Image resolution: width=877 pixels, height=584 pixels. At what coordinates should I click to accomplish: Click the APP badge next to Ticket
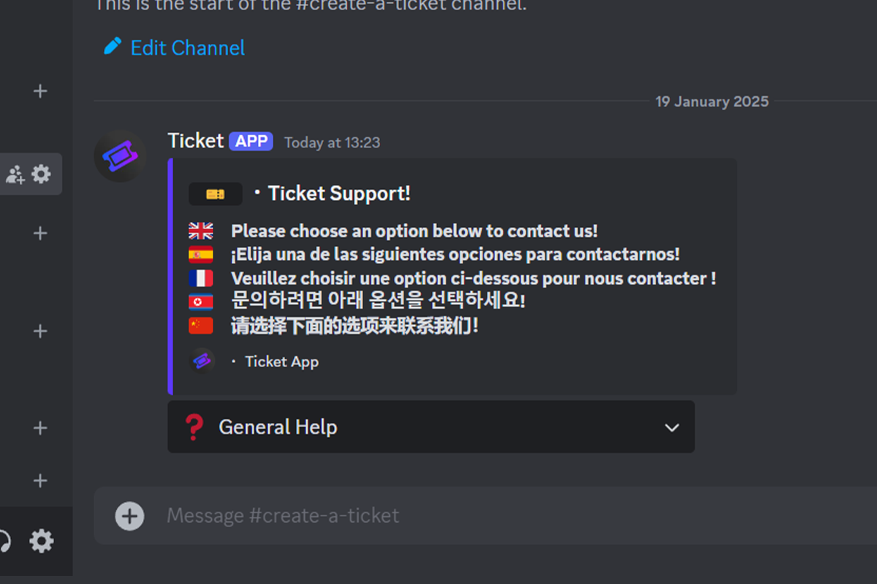(251, 141)
